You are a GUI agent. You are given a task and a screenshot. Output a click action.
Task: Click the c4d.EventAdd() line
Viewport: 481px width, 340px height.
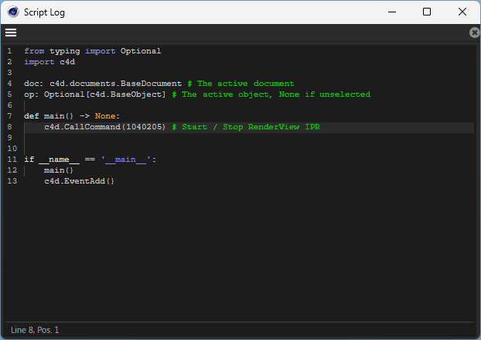79,181
